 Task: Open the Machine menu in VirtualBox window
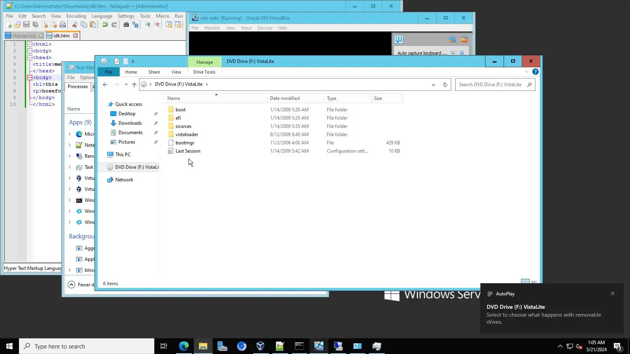point(212,28)
